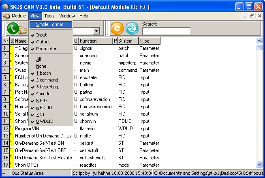Minimize the inner document window
Screen dimensions: 265x178
pos(245,16)
